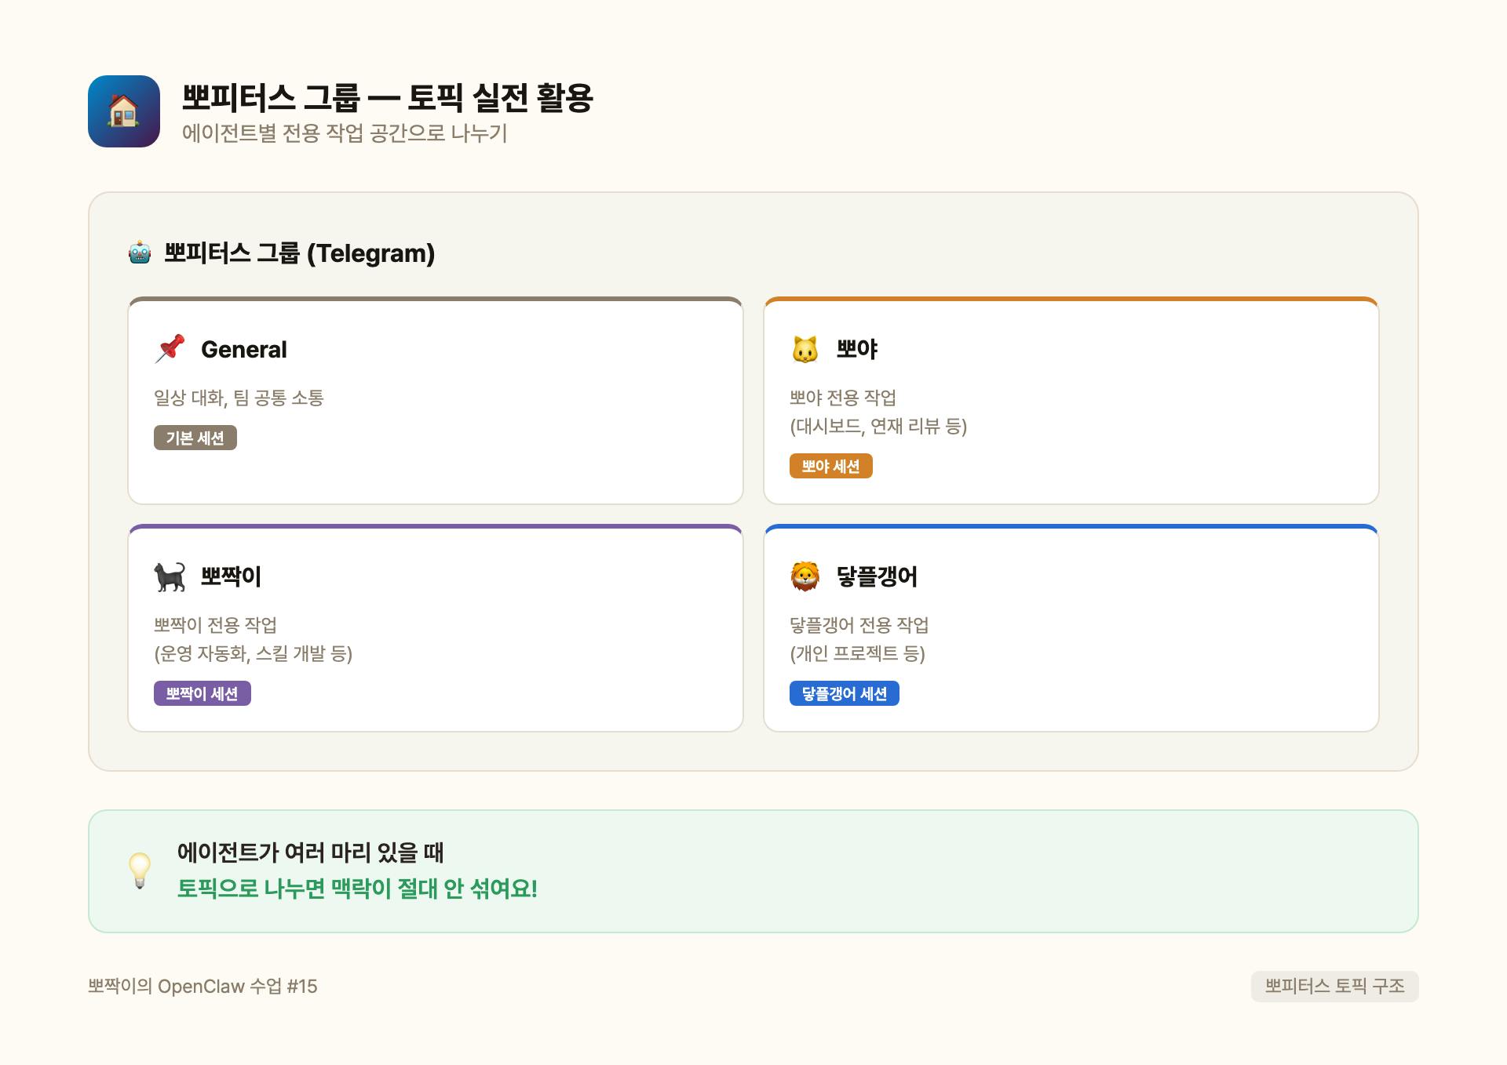The height and width of the screenshot is (1065, 1507).
Task: Open the General topic tab
Action: click(244, 350)
